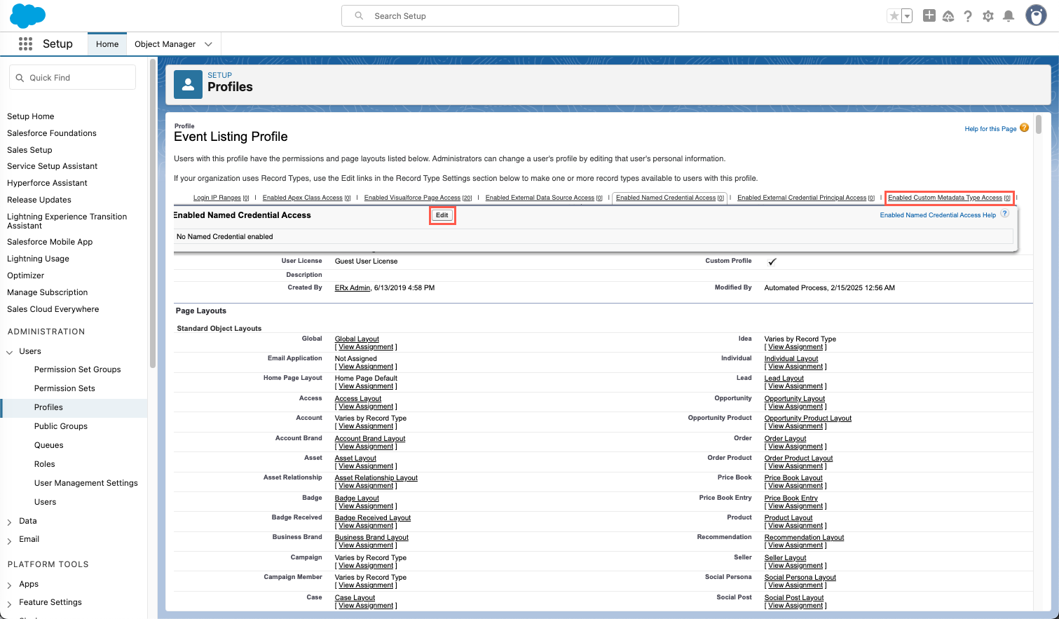Select Permission Sets in sidebar
This screenshot has width=1059, height=619.
point(64,388)
